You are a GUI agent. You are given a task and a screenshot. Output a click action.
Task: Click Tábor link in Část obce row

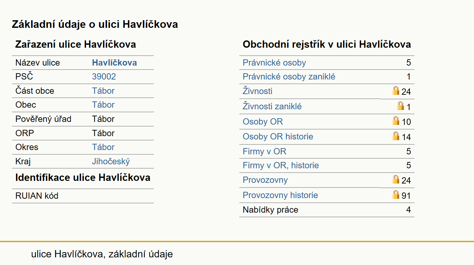point(103,91)
